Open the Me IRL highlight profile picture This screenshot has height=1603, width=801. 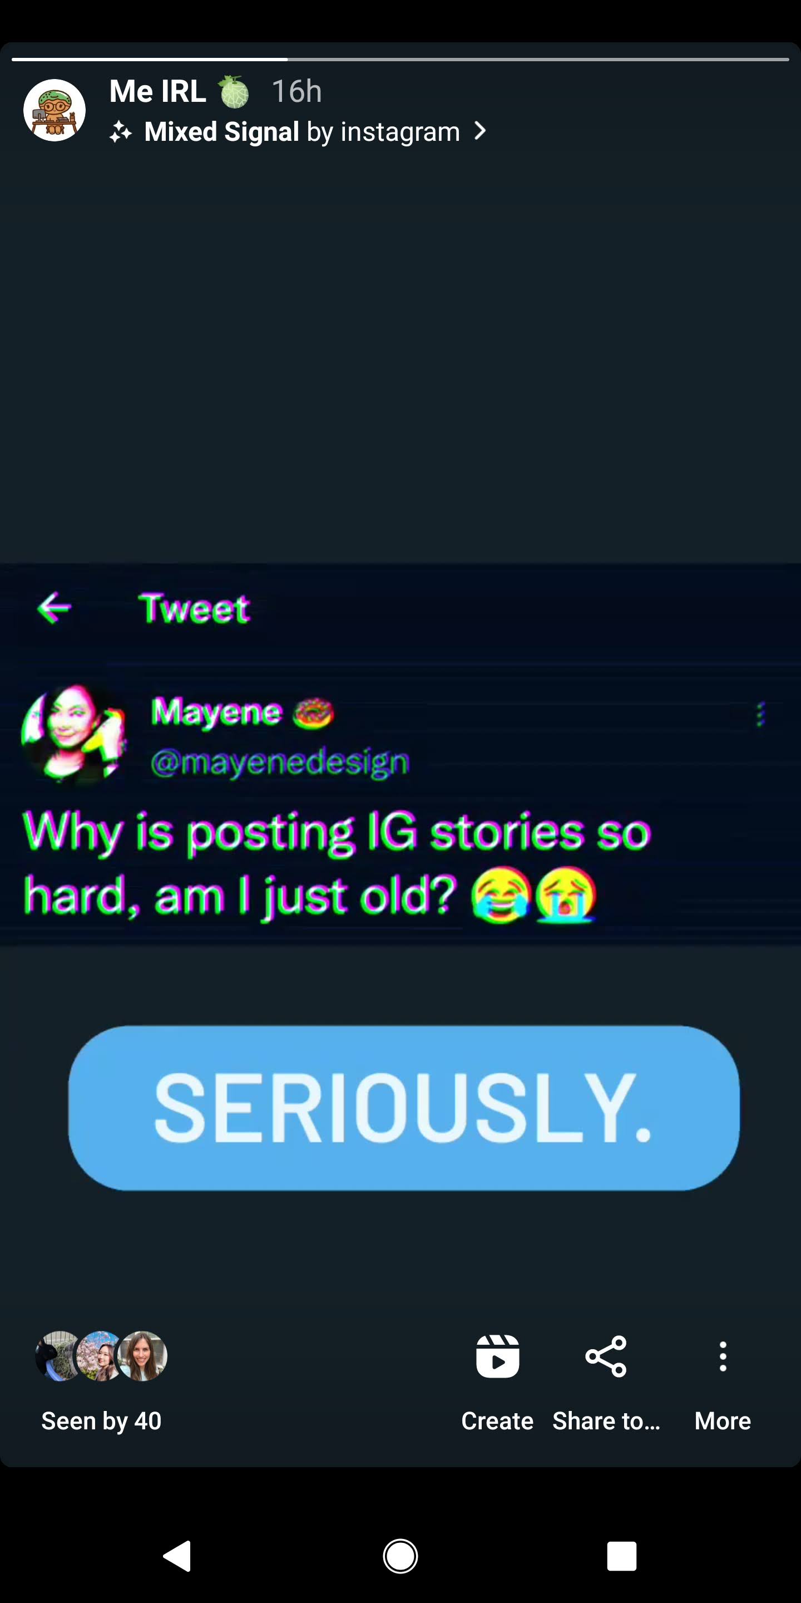click(55, 110)
